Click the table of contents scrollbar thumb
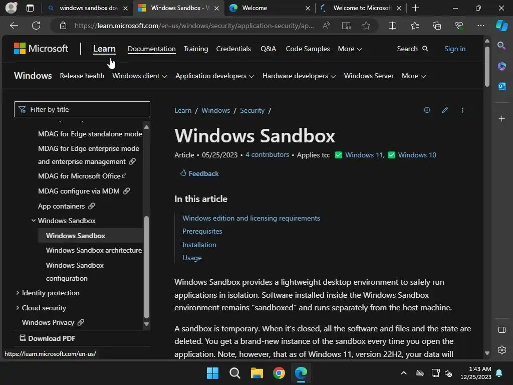This screenshot has height=385, width=513. tap(147, 267)
